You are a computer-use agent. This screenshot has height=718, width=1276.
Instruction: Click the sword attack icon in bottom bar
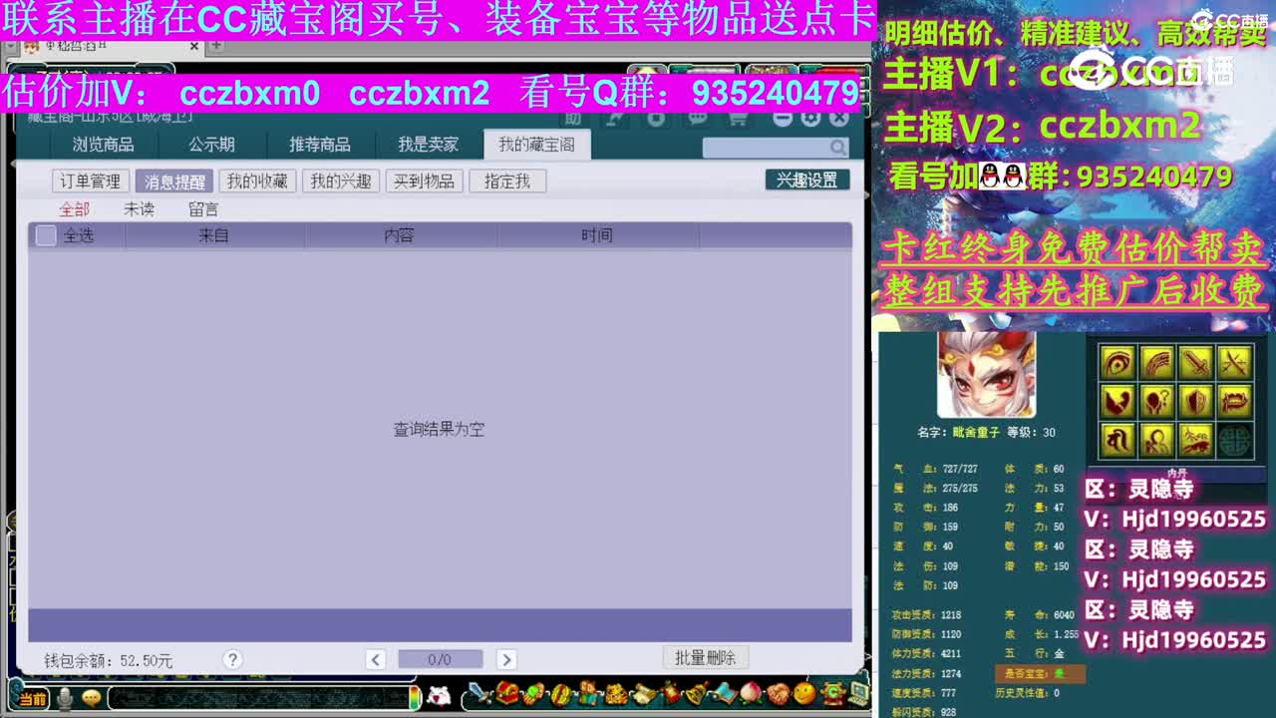481,693
